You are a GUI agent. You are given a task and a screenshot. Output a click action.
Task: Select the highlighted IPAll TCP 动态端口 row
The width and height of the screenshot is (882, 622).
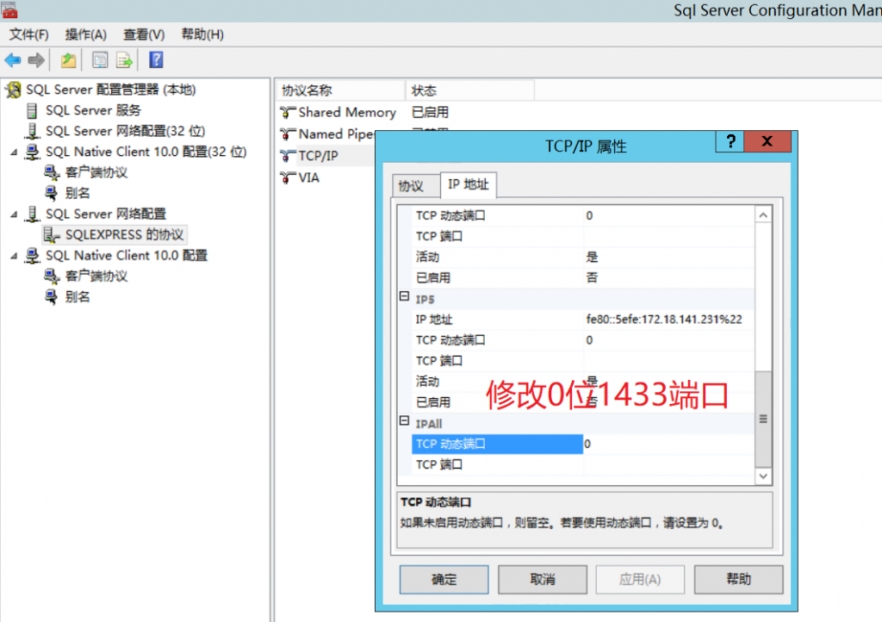(x=497, y=445)
